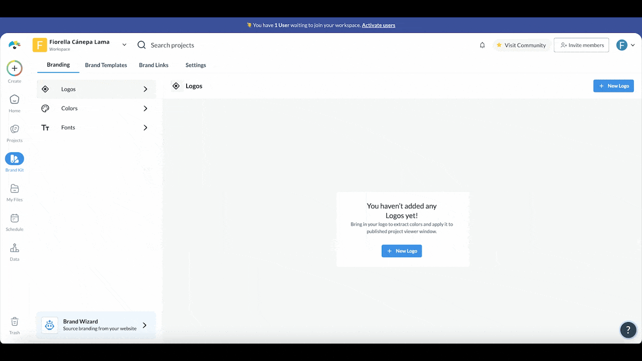Follow the Activate users link
The image size is (642, 361).
[x=379, y=25]
